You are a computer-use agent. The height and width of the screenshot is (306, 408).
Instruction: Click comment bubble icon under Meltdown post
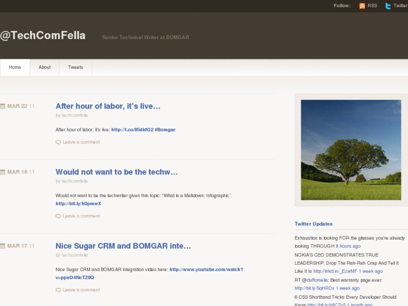[58, 216]
